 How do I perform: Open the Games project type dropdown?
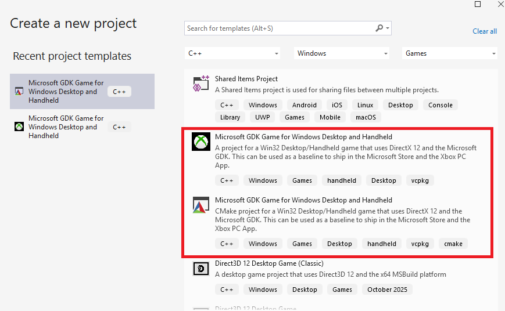[450, 53]
